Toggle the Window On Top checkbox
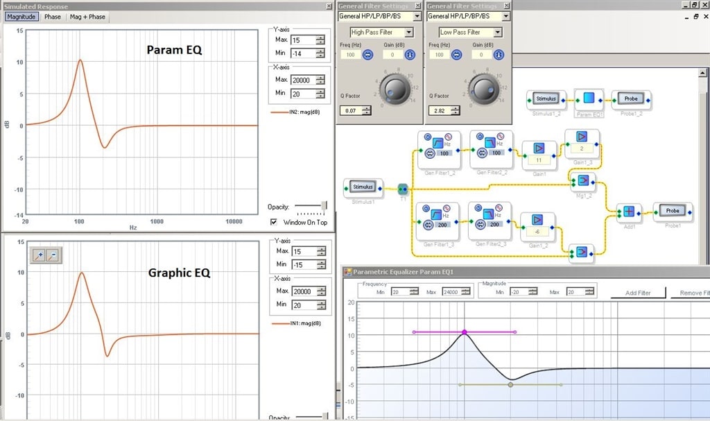Image resolution: width=710 pixels, height=421 pixels. tap(274, 222)
